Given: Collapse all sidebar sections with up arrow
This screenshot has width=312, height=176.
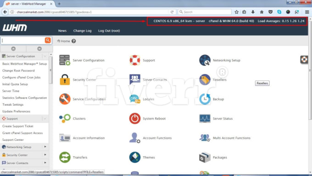Looking at the screenshot, I should pyautogui.click(x=13, y=48).
